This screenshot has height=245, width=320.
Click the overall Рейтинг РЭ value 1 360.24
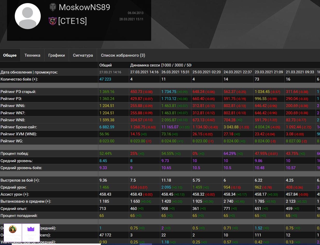pyautogui.click(x=107, y=99)
